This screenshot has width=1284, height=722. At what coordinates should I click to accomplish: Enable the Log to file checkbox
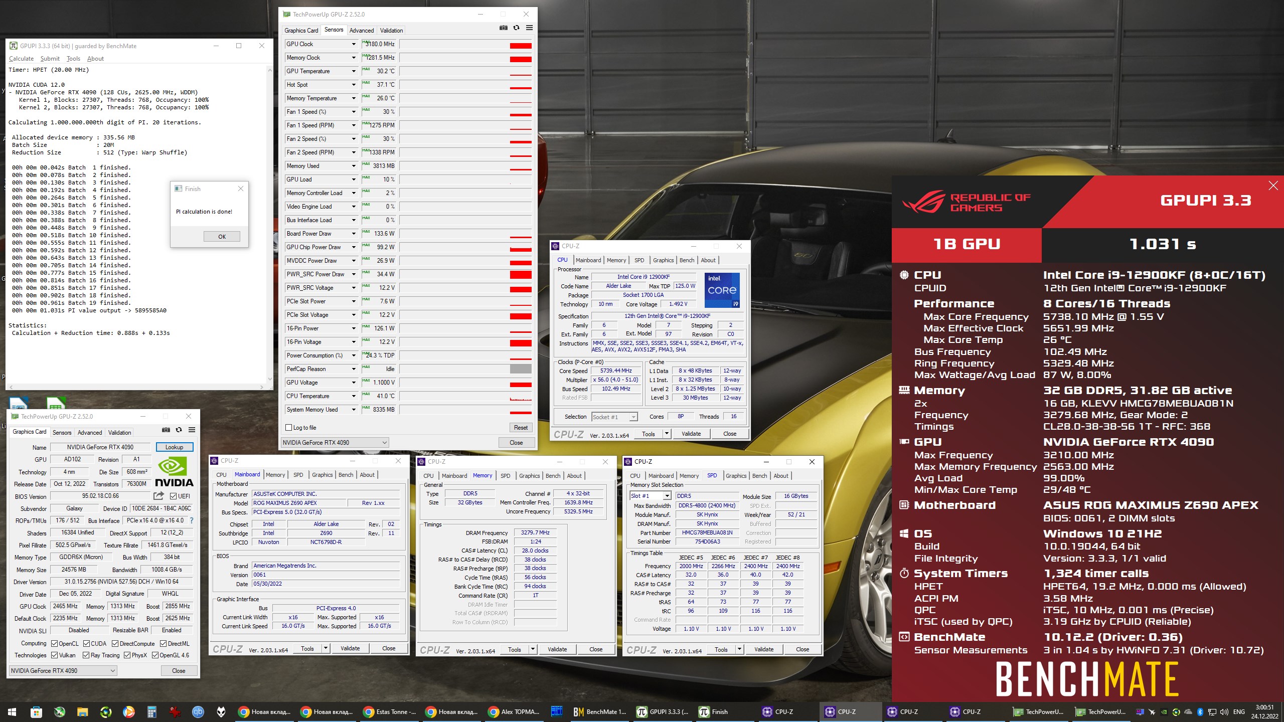(288, 428)
